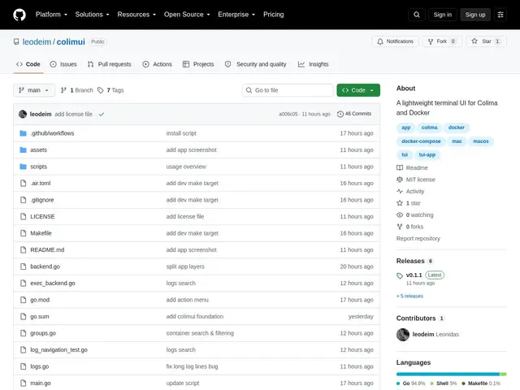Click the fork icon in the Fork button

431,41
